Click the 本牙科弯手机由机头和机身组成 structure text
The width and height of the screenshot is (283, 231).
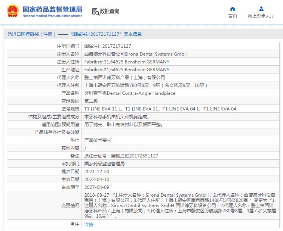click(117, 117)
